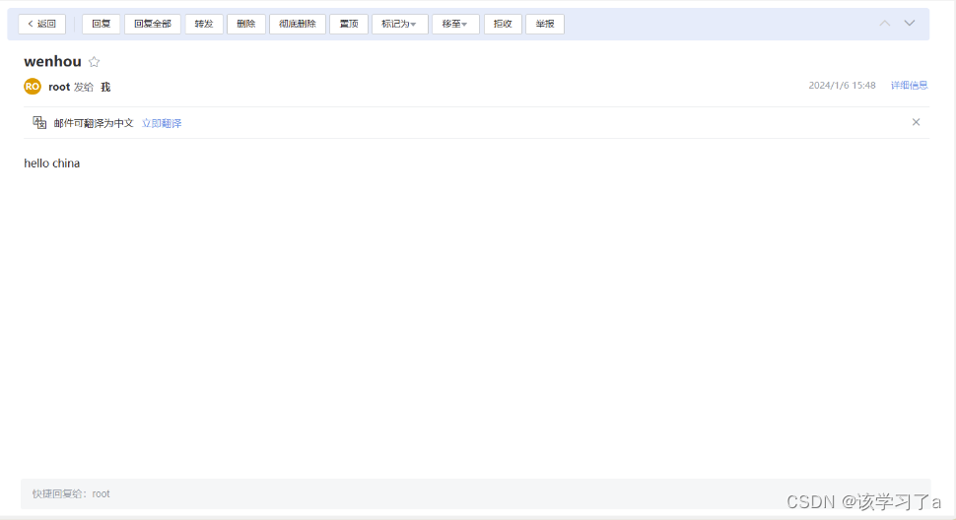Go back with the 返回 button
Image resolution: width=956 pixels, height=520 pixels.
point(41,24)
